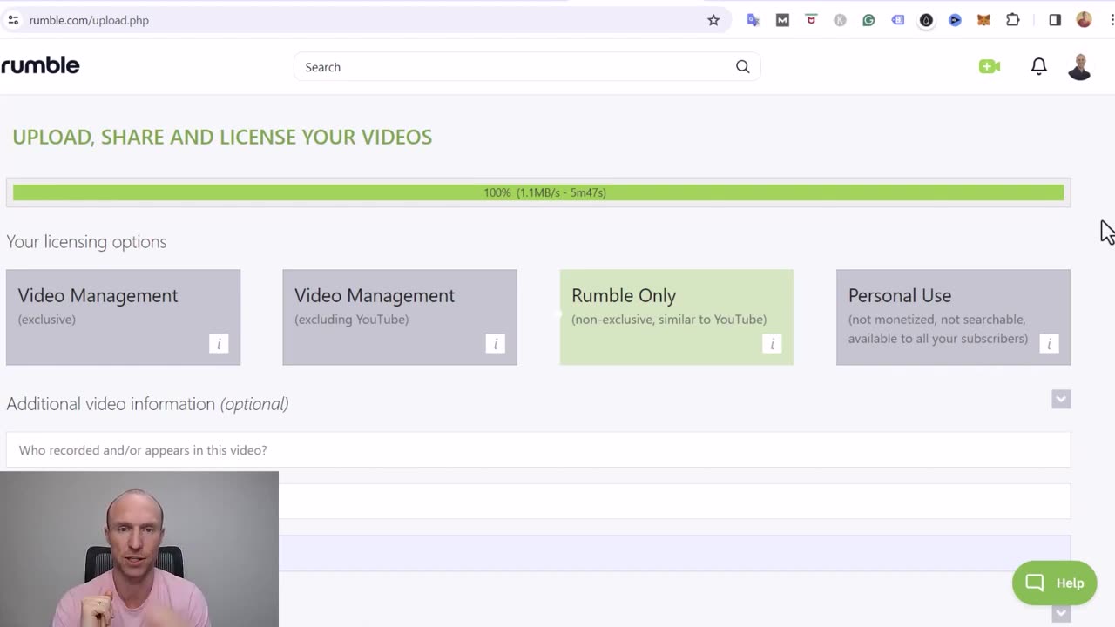The height and width of the screenshot is (627, 1115).
Task: Click the presenter webcam overlay
Action: 139,549
